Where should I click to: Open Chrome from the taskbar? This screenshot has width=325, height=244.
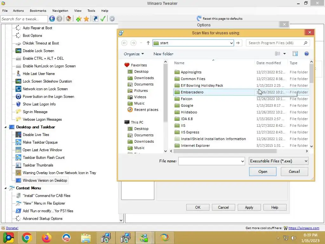click(27, 238)
